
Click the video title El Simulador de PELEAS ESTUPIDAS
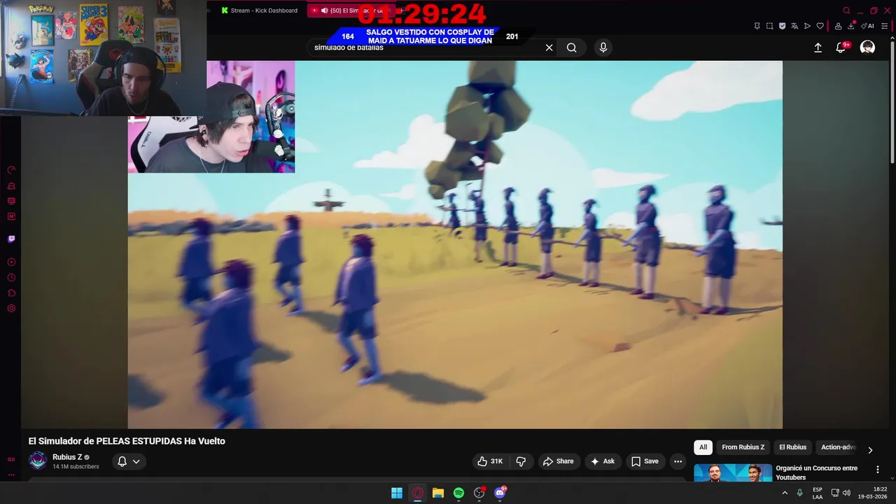(127, 441)
